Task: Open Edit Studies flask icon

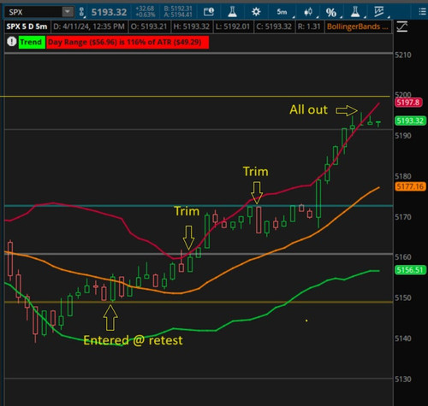Action: (233, 12)
